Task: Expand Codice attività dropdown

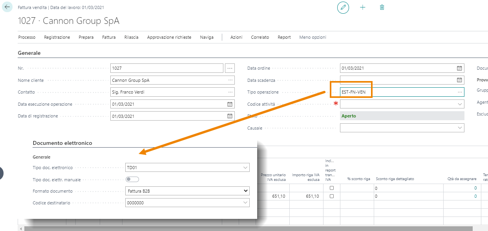Action: 460,105
